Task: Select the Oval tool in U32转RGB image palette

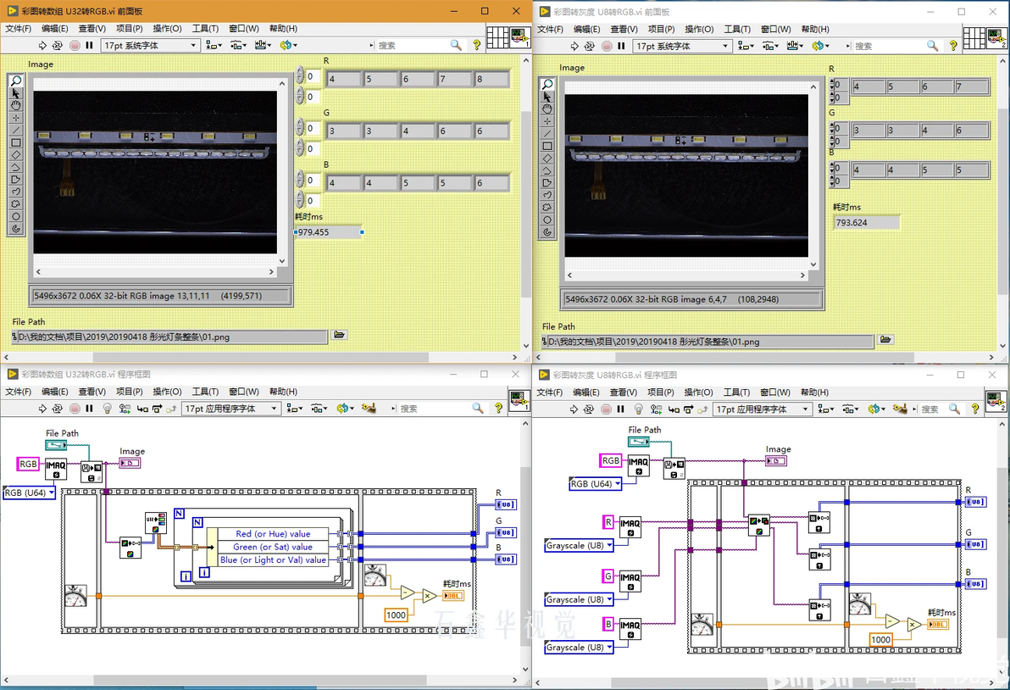Action: [x=15, y=216]
